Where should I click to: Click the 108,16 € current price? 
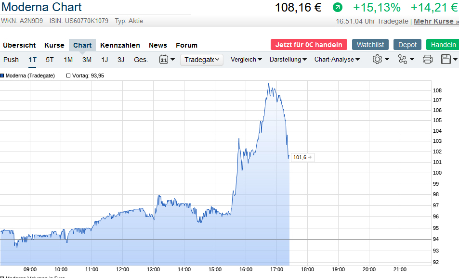click(298, 7)
